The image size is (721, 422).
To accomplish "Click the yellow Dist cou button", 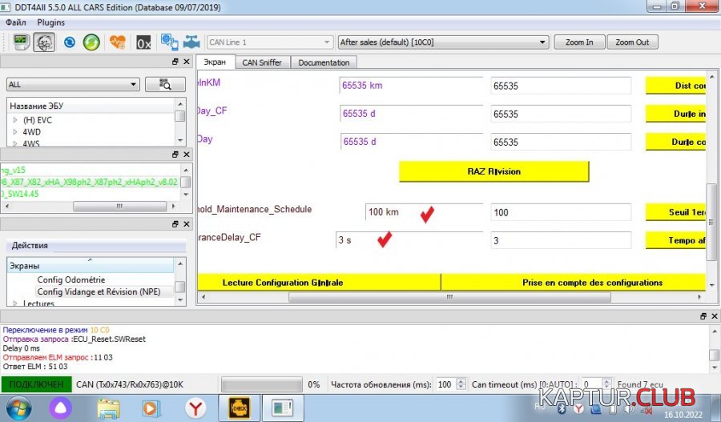I will pos(675,86).
